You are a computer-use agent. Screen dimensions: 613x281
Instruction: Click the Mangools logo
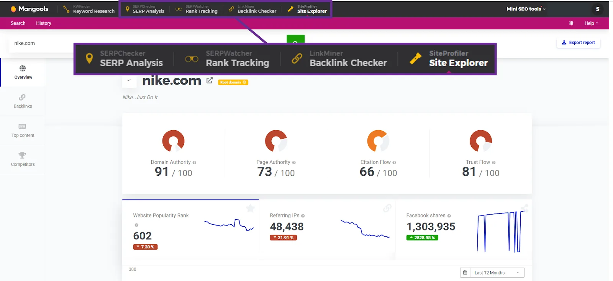click(x=30, y=9)
